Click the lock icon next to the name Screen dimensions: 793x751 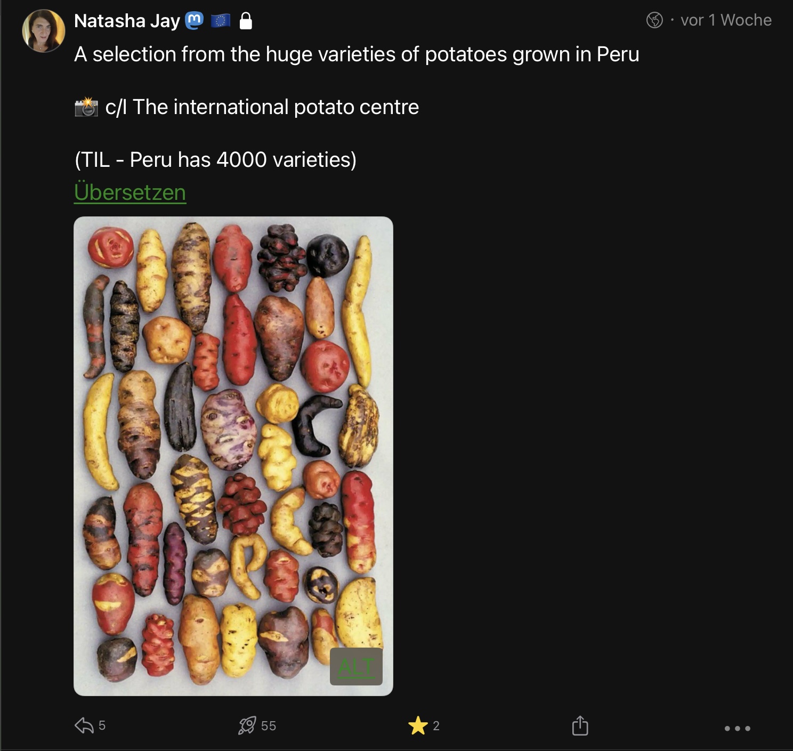pyautogui.click(x=246, y=21)
